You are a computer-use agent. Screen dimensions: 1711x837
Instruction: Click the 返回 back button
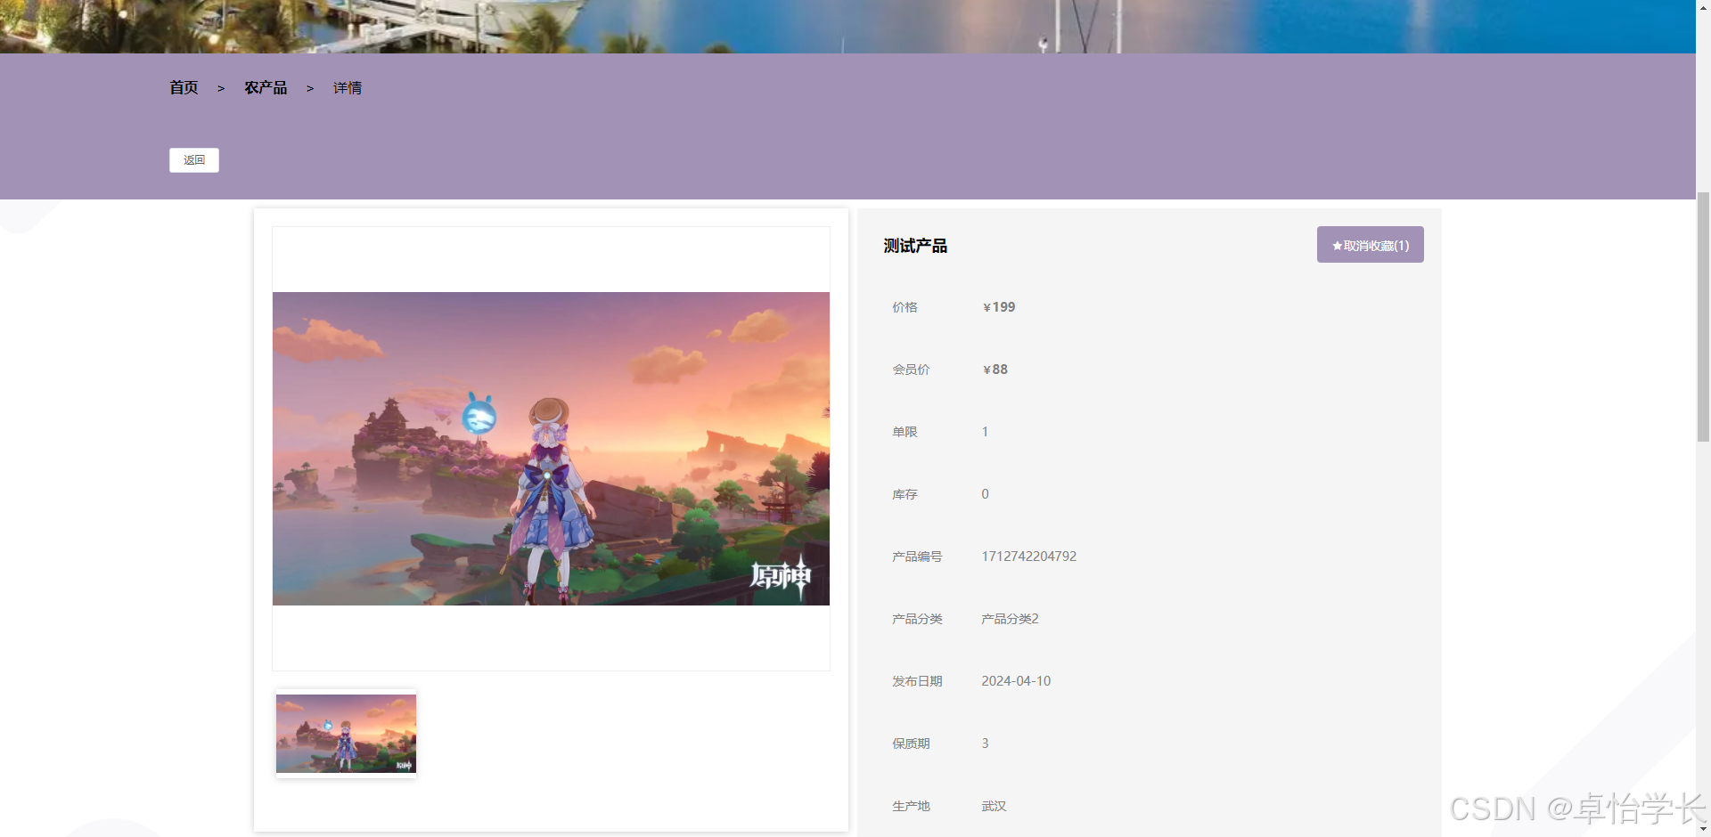point(194,160)
